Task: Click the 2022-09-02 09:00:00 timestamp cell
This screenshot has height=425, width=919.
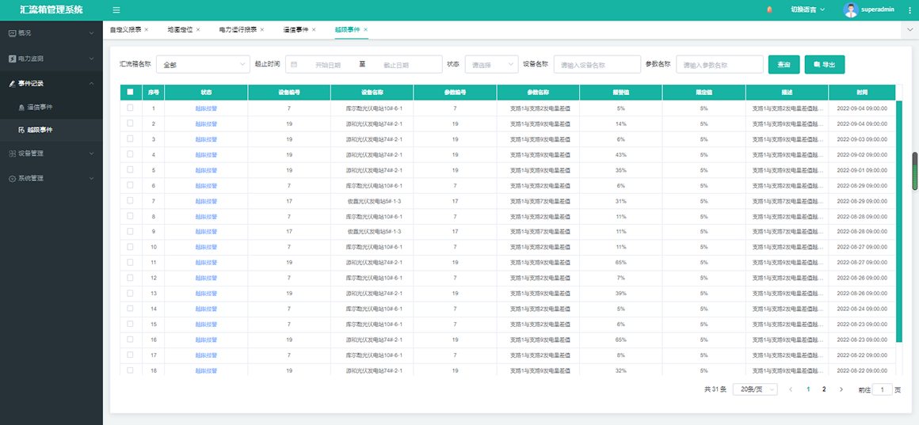Action: pos(862,155)
